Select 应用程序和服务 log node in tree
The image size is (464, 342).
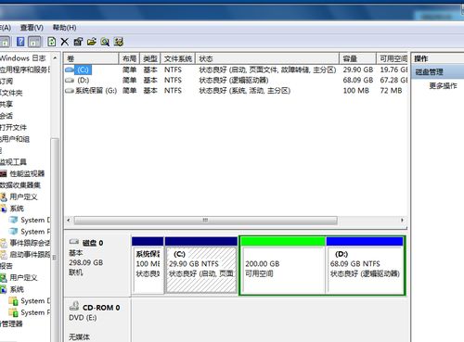(25, 70)
